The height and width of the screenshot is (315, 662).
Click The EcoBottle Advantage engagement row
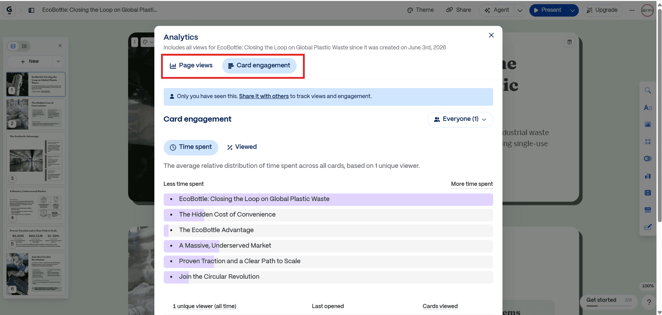pos(328,230)
